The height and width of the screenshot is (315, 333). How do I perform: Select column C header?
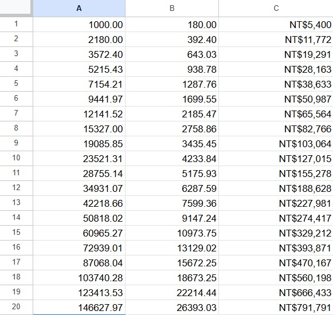tap(276, 8)
